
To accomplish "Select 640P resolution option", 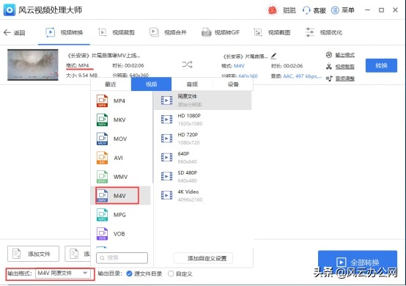I will coord(202,157).
